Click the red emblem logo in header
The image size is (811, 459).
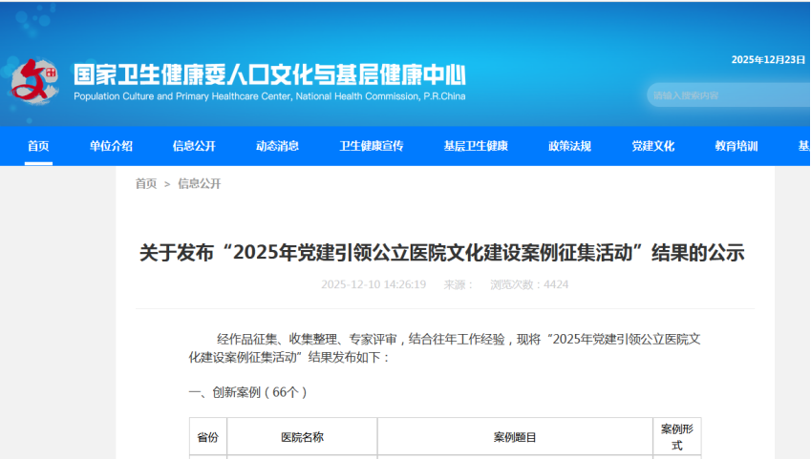click(x=34, y=80)
